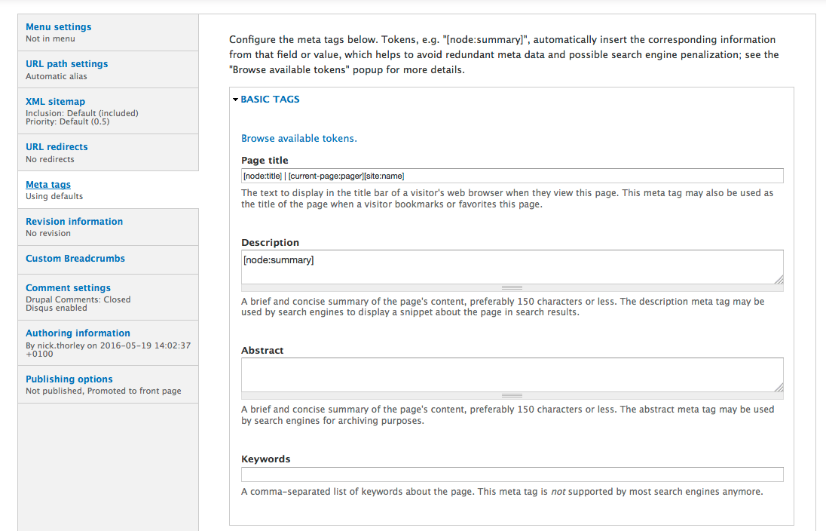Open the Browse available tokens link

(x=298, y=138)
